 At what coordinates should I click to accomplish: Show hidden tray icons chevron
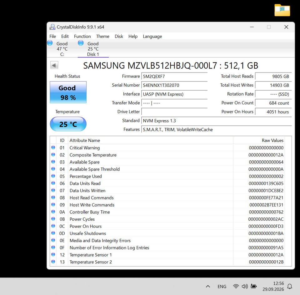208,286
